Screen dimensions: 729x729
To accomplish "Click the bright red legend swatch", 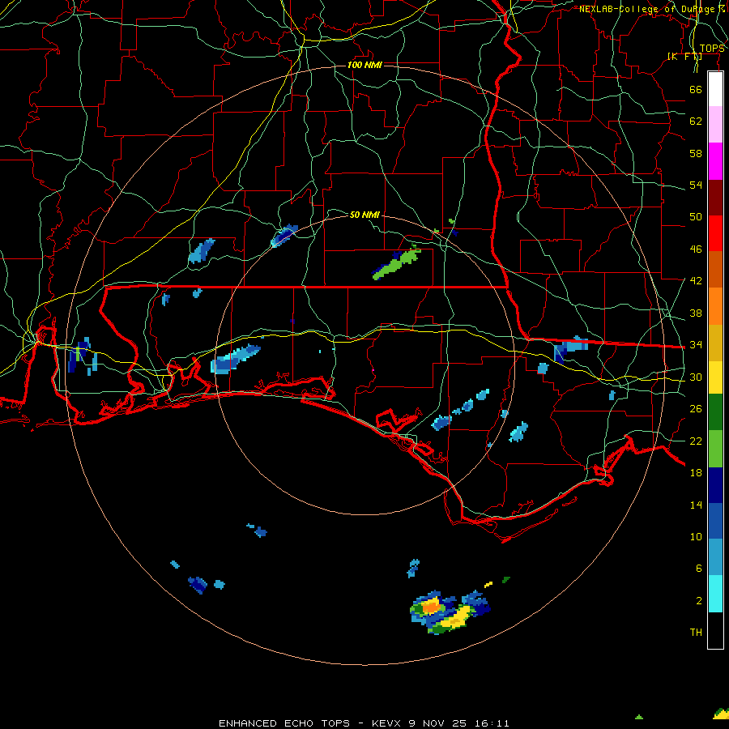I will 715,233.
